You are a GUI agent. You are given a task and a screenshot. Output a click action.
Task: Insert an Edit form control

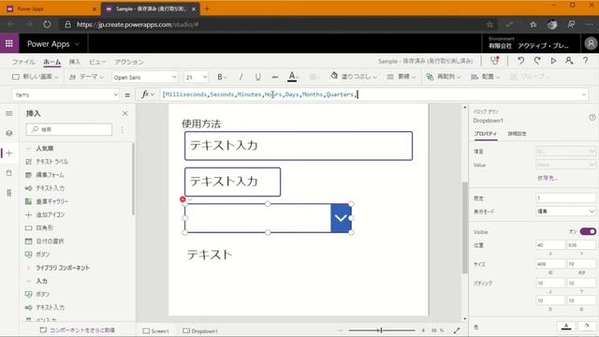(x=44, y=175)
